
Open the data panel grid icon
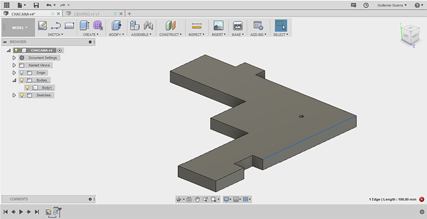pyautogui.click(x=7, y=5)
